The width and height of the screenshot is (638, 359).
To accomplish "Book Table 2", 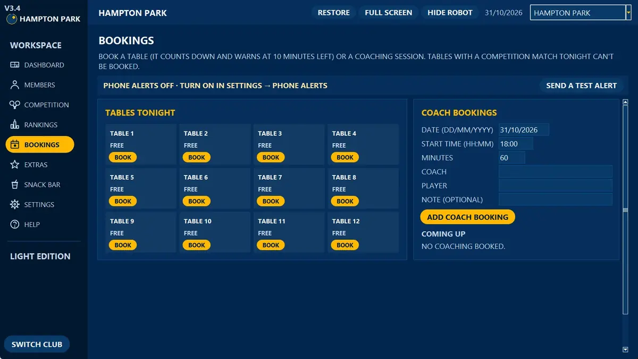I will click(197, 157).
